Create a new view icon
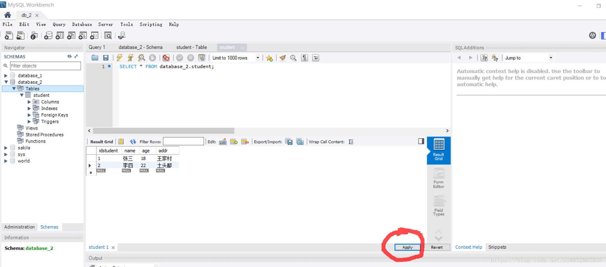The width and height of the screenshot is (606, 267). coord(71,35)
